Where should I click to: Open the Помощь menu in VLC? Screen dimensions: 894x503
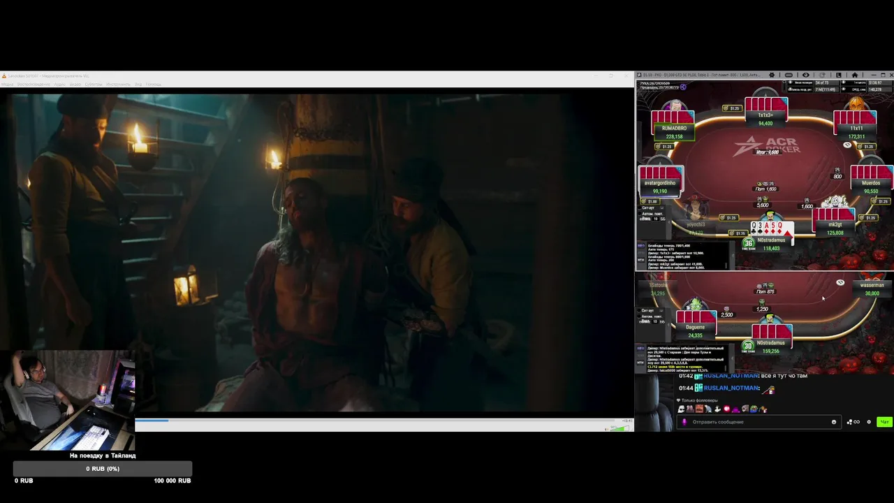coord(153,84)
